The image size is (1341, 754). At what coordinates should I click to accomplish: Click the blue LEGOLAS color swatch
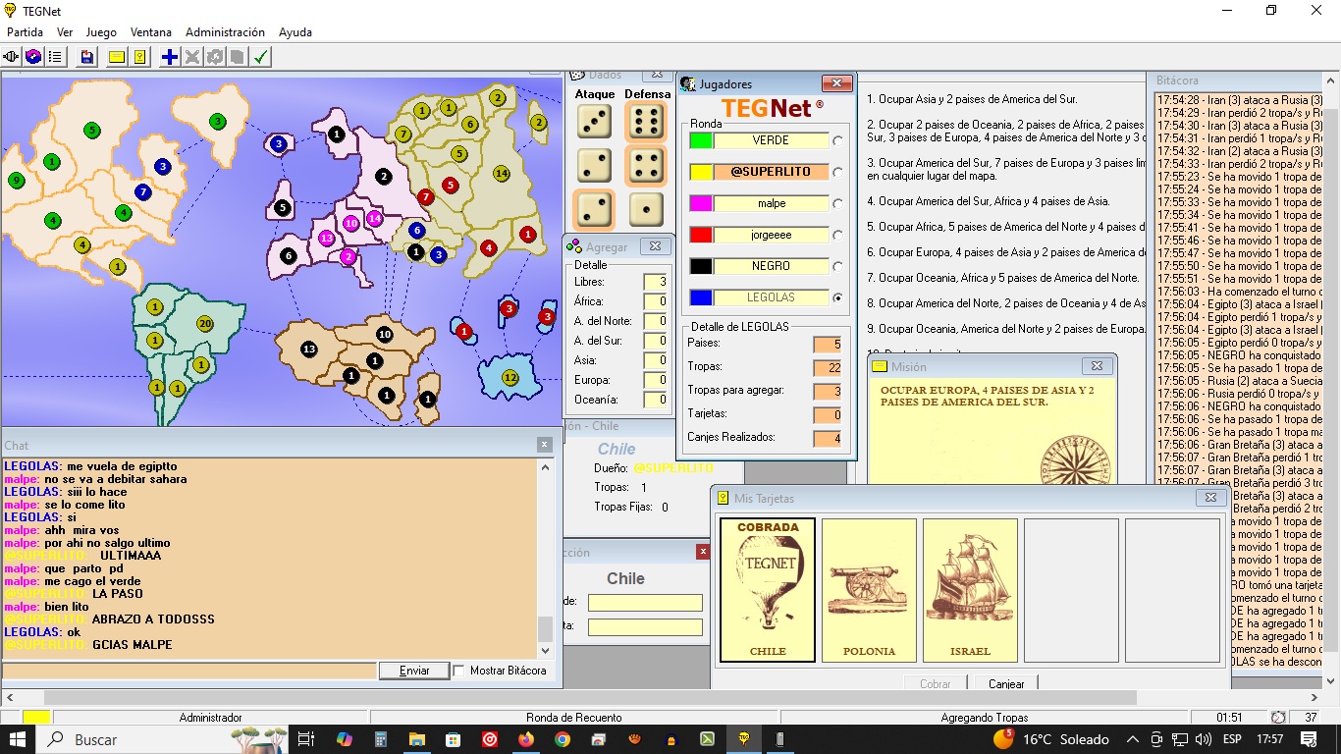(x=701, y=297)
